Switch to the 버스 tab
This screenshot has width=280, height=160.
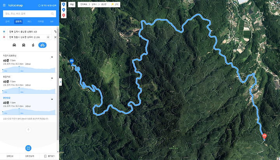(30, 21)
